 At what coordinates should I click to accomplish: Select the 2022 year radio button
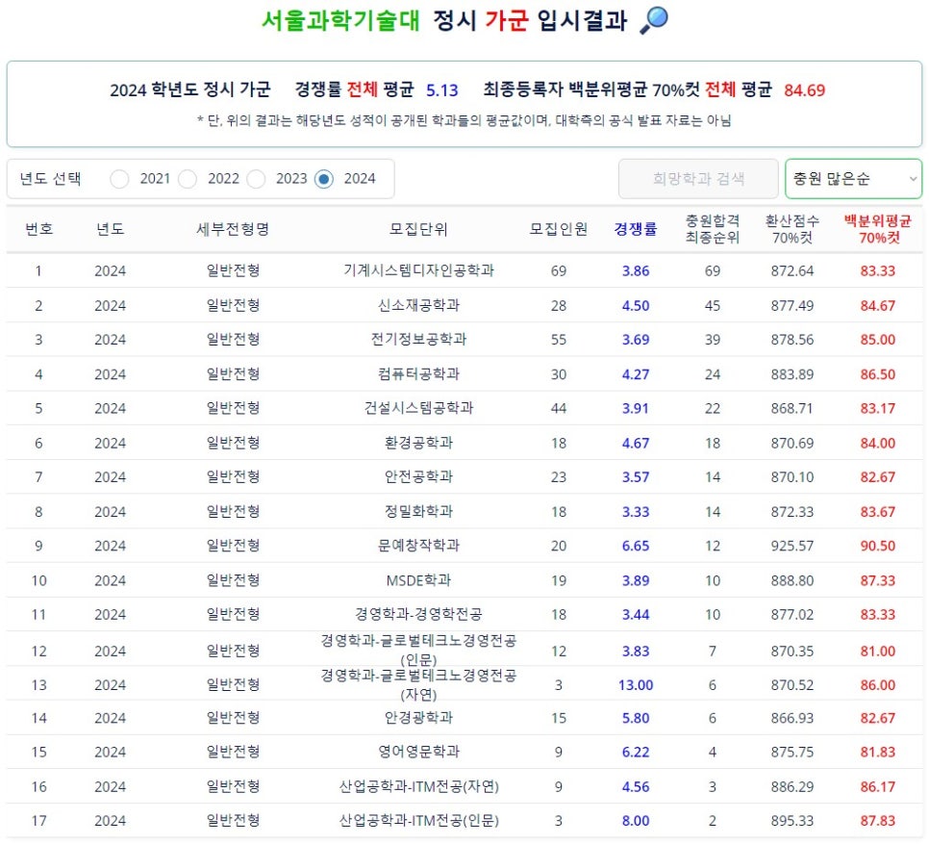point(188,179)
